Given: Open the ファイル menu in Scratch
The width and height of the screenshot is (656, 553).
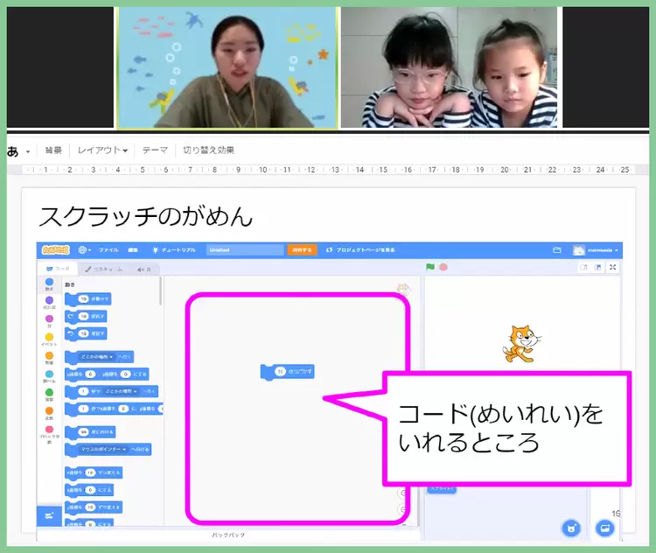Looking at the screenshot, I should coord(108,249).
